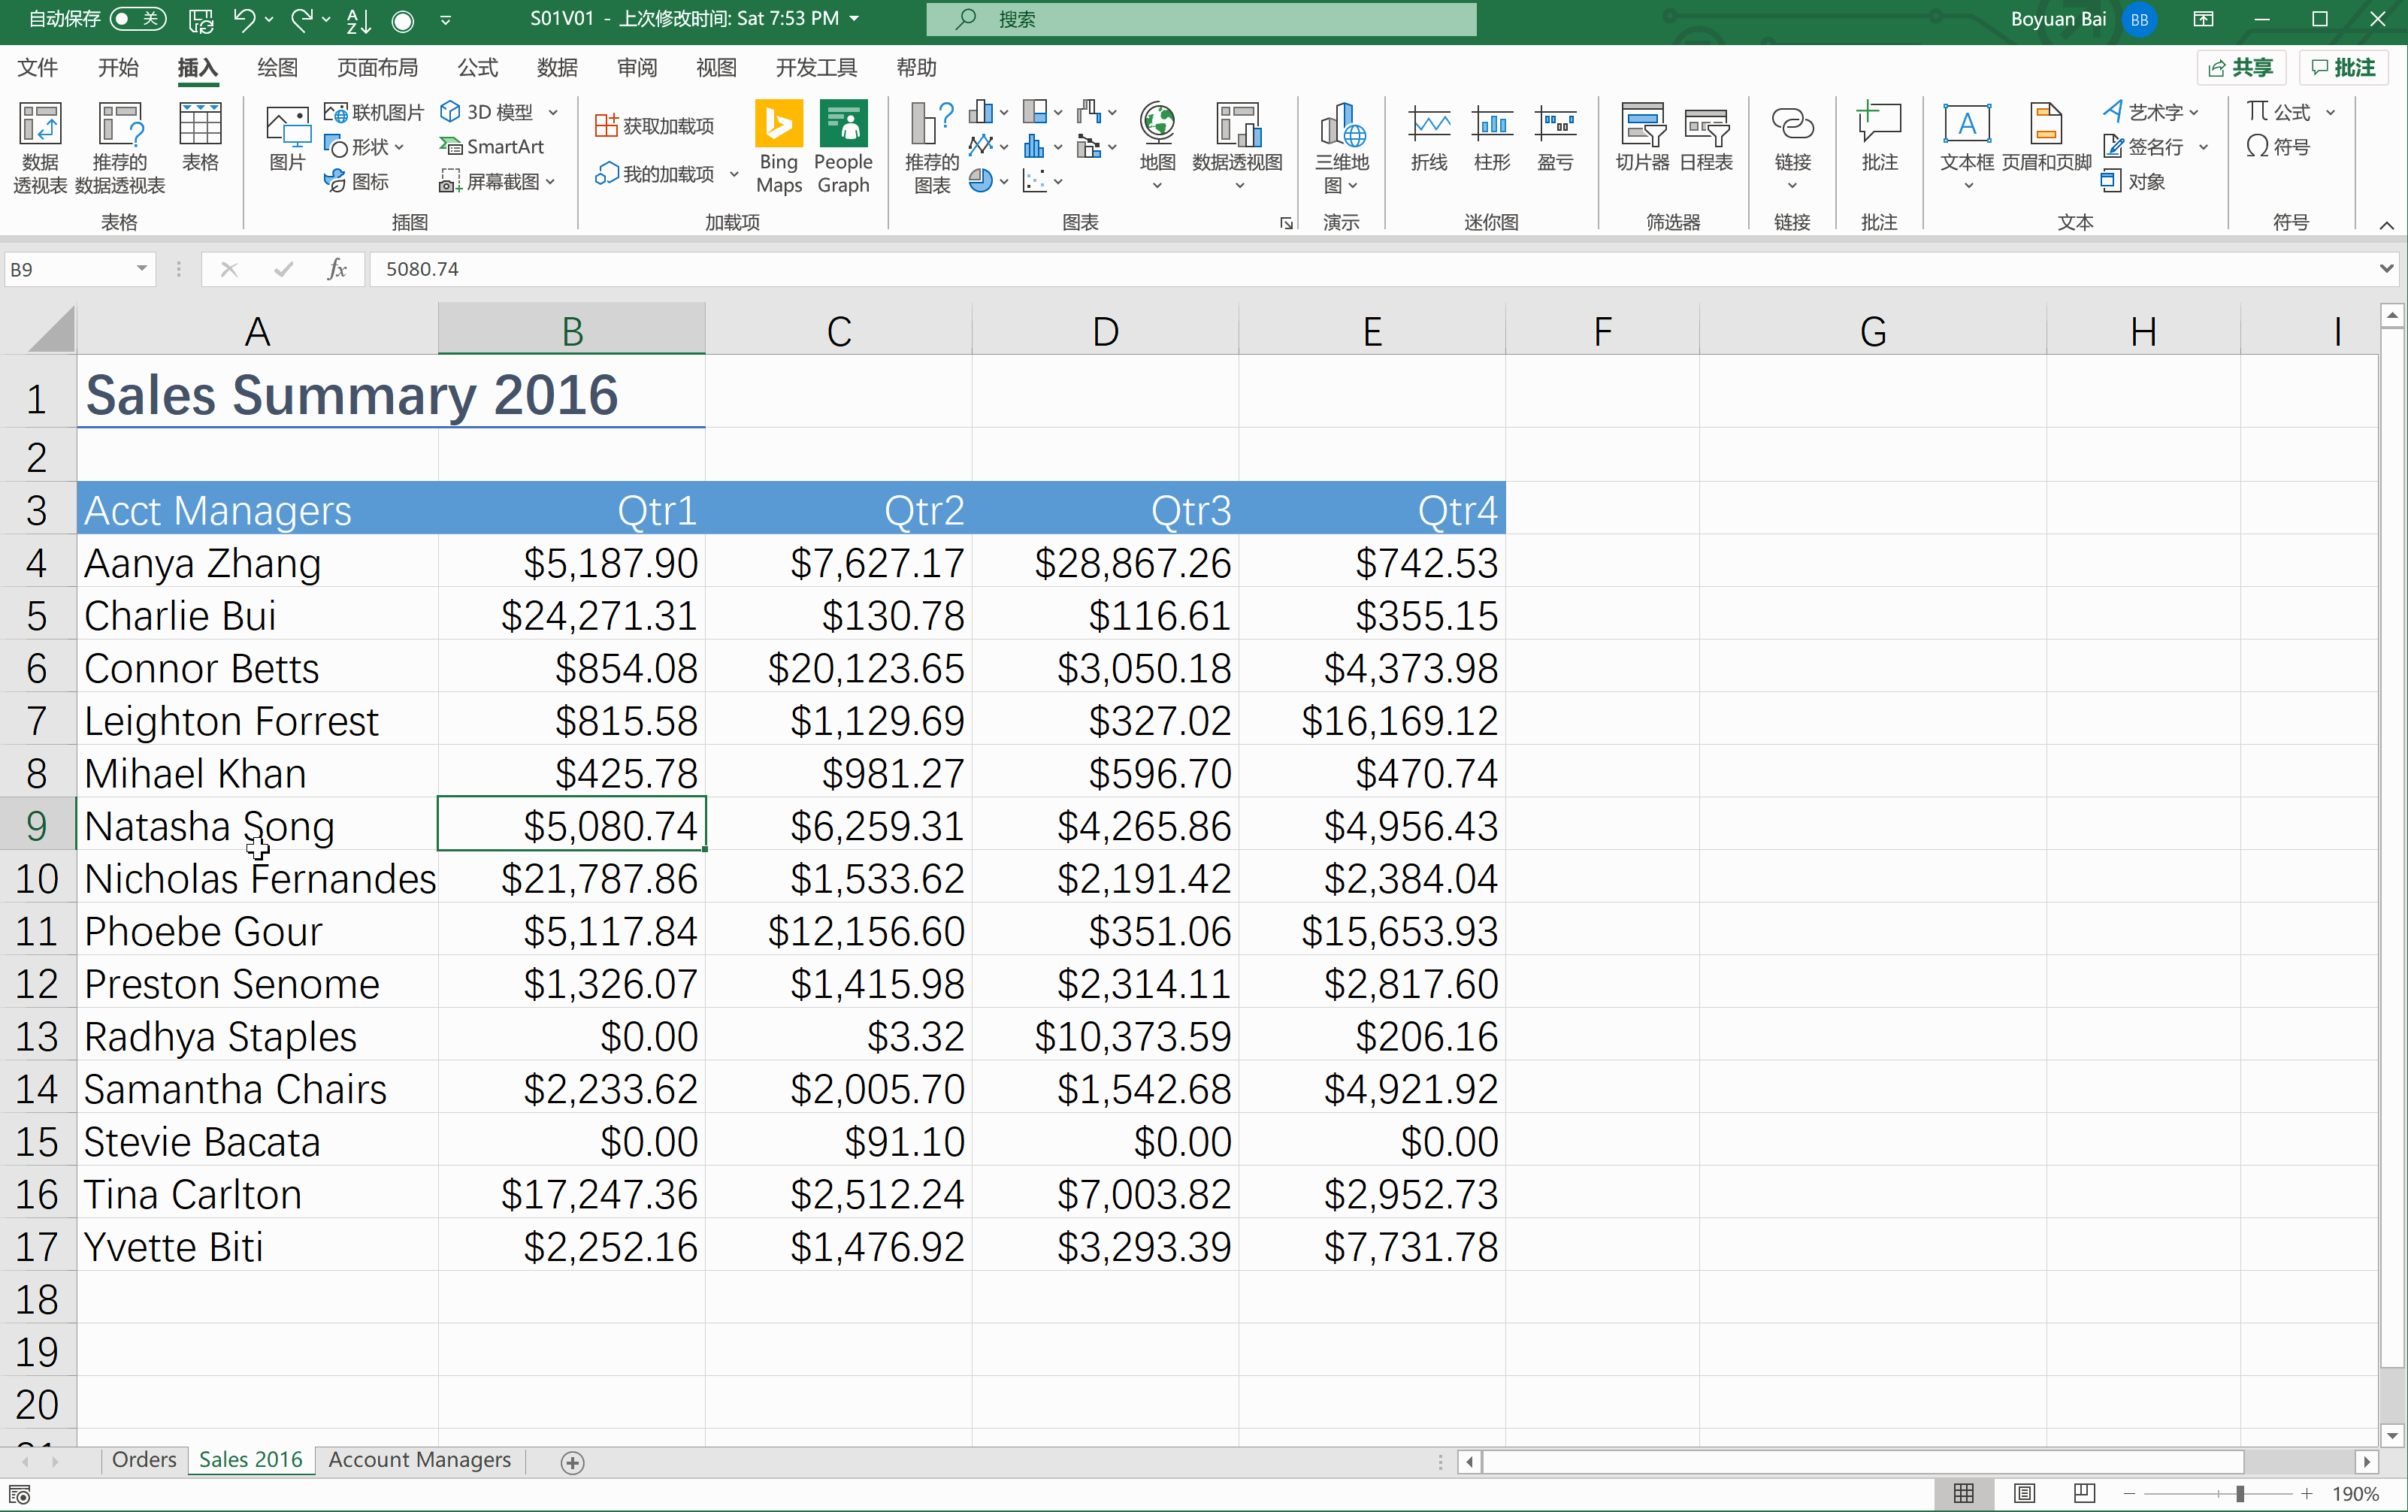Click the zoom slider handle
Image resolution: width=2408 pixels, height=1512 pixels.
click(2240, 1493)
